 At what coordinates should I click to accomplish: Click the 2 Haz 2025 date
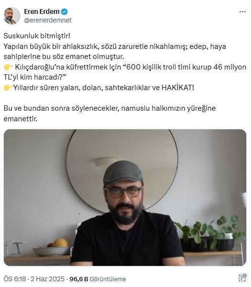[x=47, y=279]
